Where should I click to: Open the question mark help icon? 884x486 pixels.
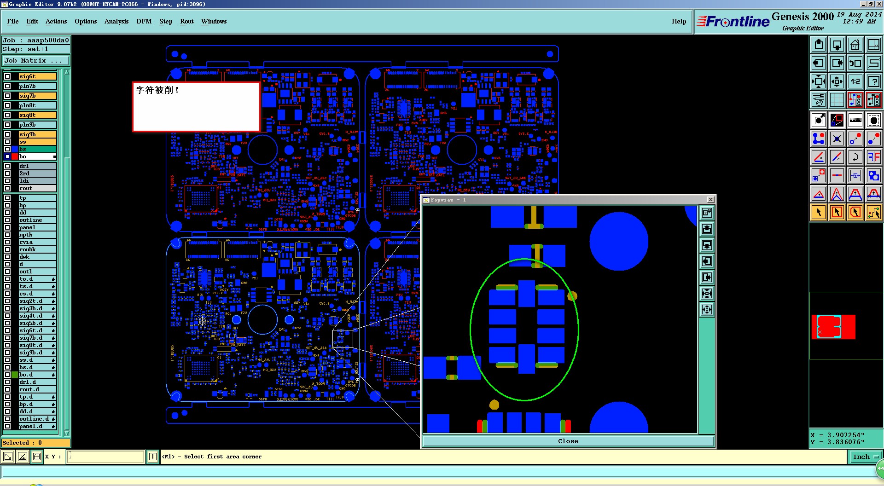873,81
